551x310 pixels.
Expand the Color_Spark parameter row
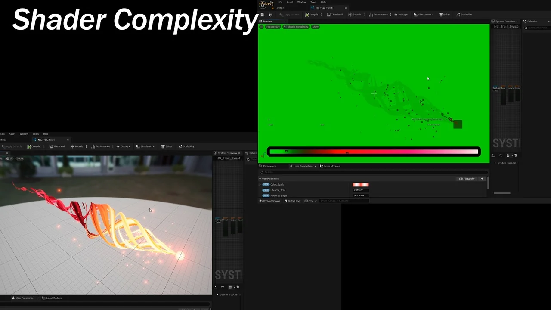[260, 185]
